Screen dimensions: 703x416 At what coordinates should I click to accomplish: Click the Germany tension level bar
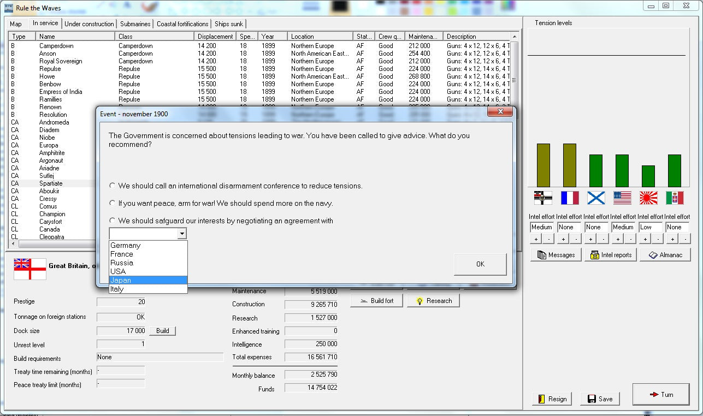[x=543, y=165]
